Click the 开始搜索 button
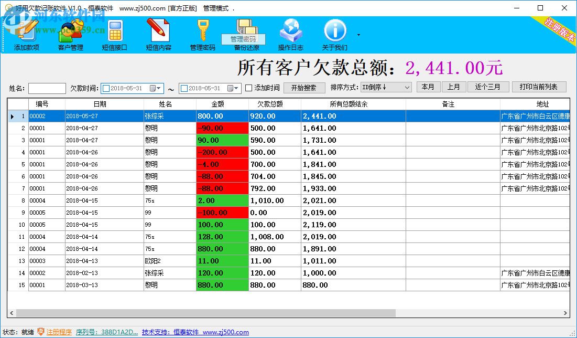 coord(304,88)
